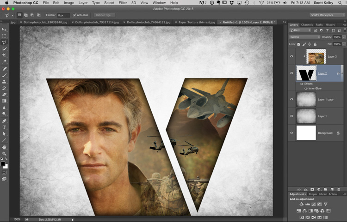Toggle the Anti-alias checkbox
Image resolution: width=347 pixels, height=222 pixels.
coord(75,15)
